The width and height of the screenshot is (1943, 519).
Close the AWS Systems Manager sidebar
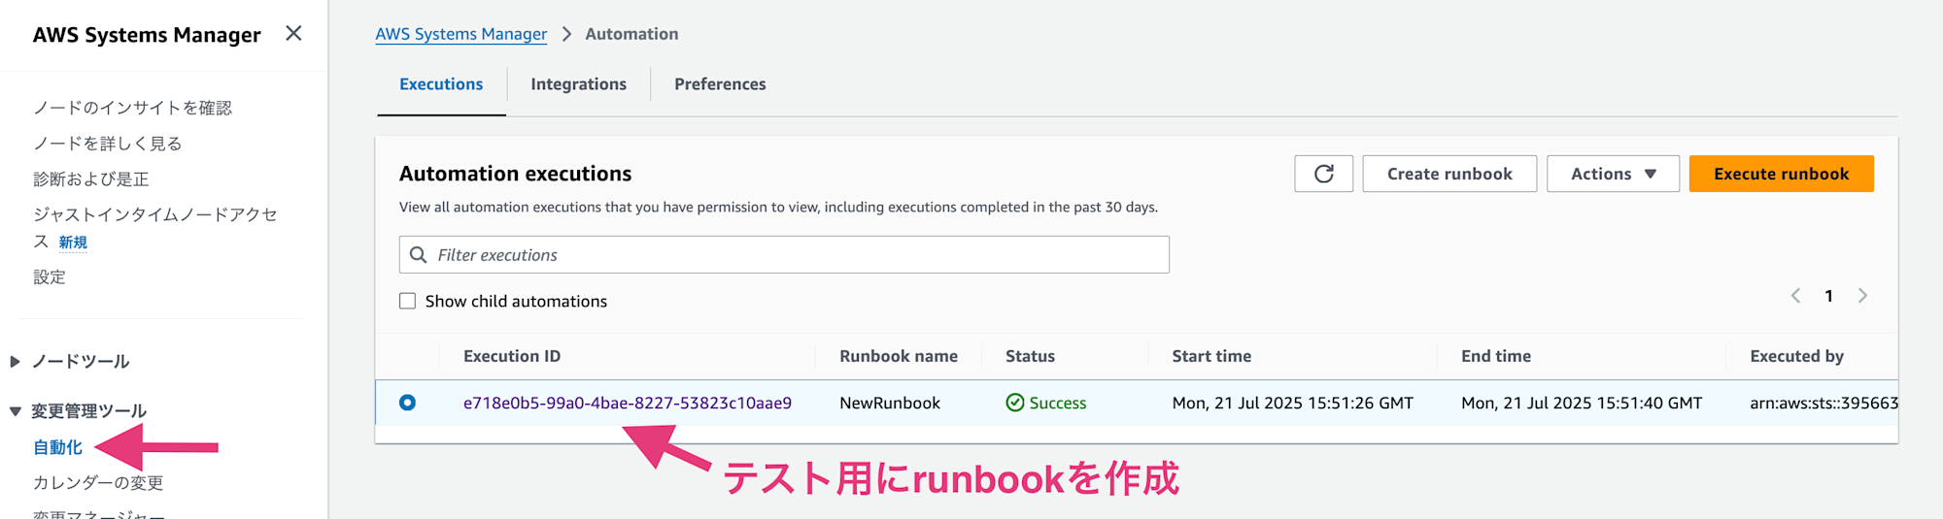coord(293,34)
